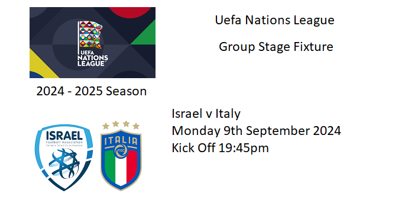Click the UEFA Nations League banner image
The height and width of the screenshot is (222, 408).
tap(92, 43)
